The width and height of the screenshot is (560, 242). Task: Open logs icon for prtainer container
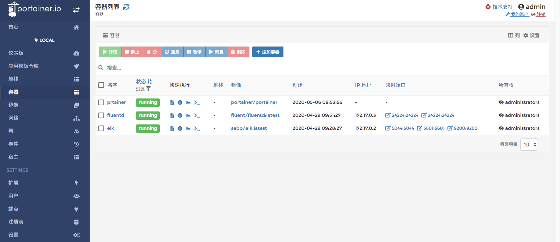[172, 102]
